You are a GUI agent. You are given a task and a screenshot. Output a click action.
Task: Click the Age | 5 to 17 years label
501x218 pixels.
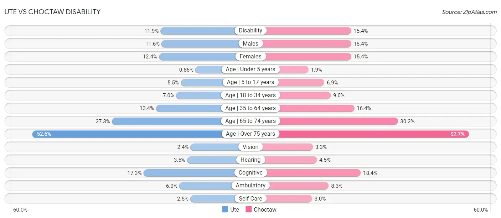(x=250, y=82)
